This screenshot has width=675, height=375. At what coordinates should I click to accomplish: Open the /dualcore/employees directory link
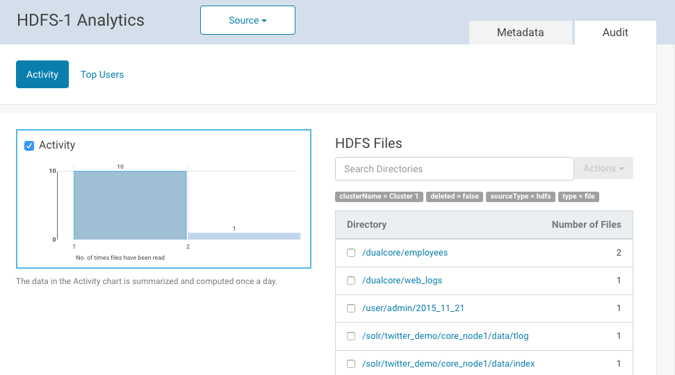pyautogui.click(x=405, y=253)
